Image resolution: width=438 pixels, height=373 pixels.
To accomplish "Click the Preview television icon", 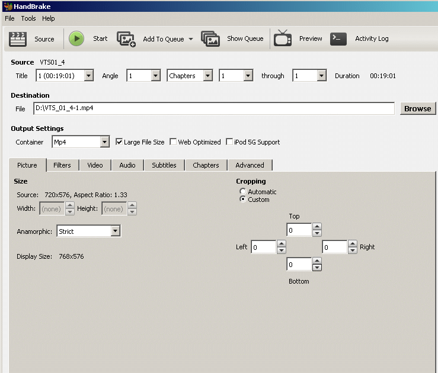I will 282,38.
